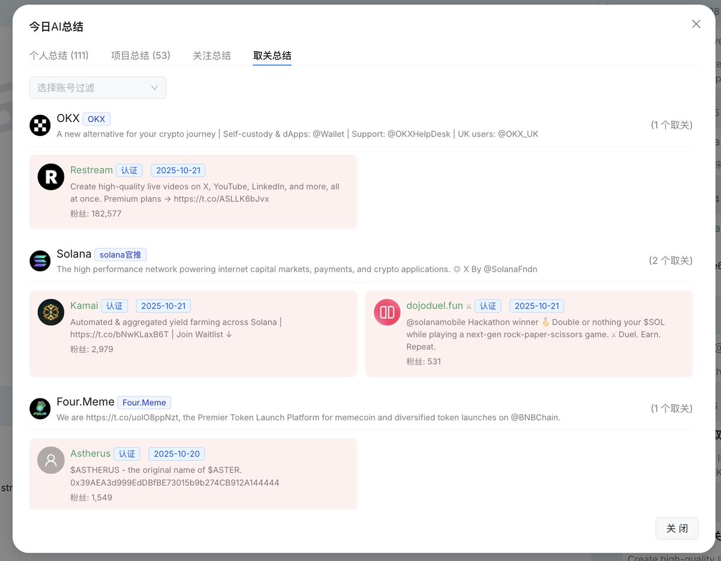Click the Four.Meme account heading text

point(85,402)
